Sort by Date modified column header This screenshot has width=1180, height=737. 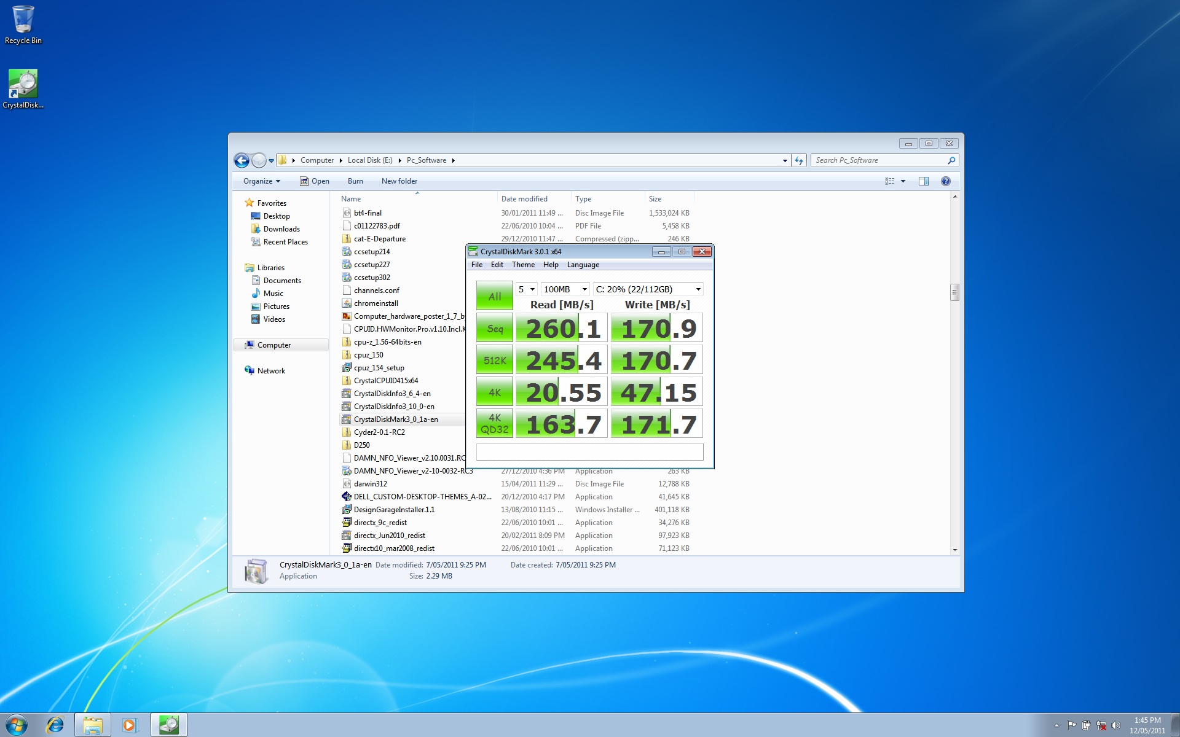tap(533, 199)
